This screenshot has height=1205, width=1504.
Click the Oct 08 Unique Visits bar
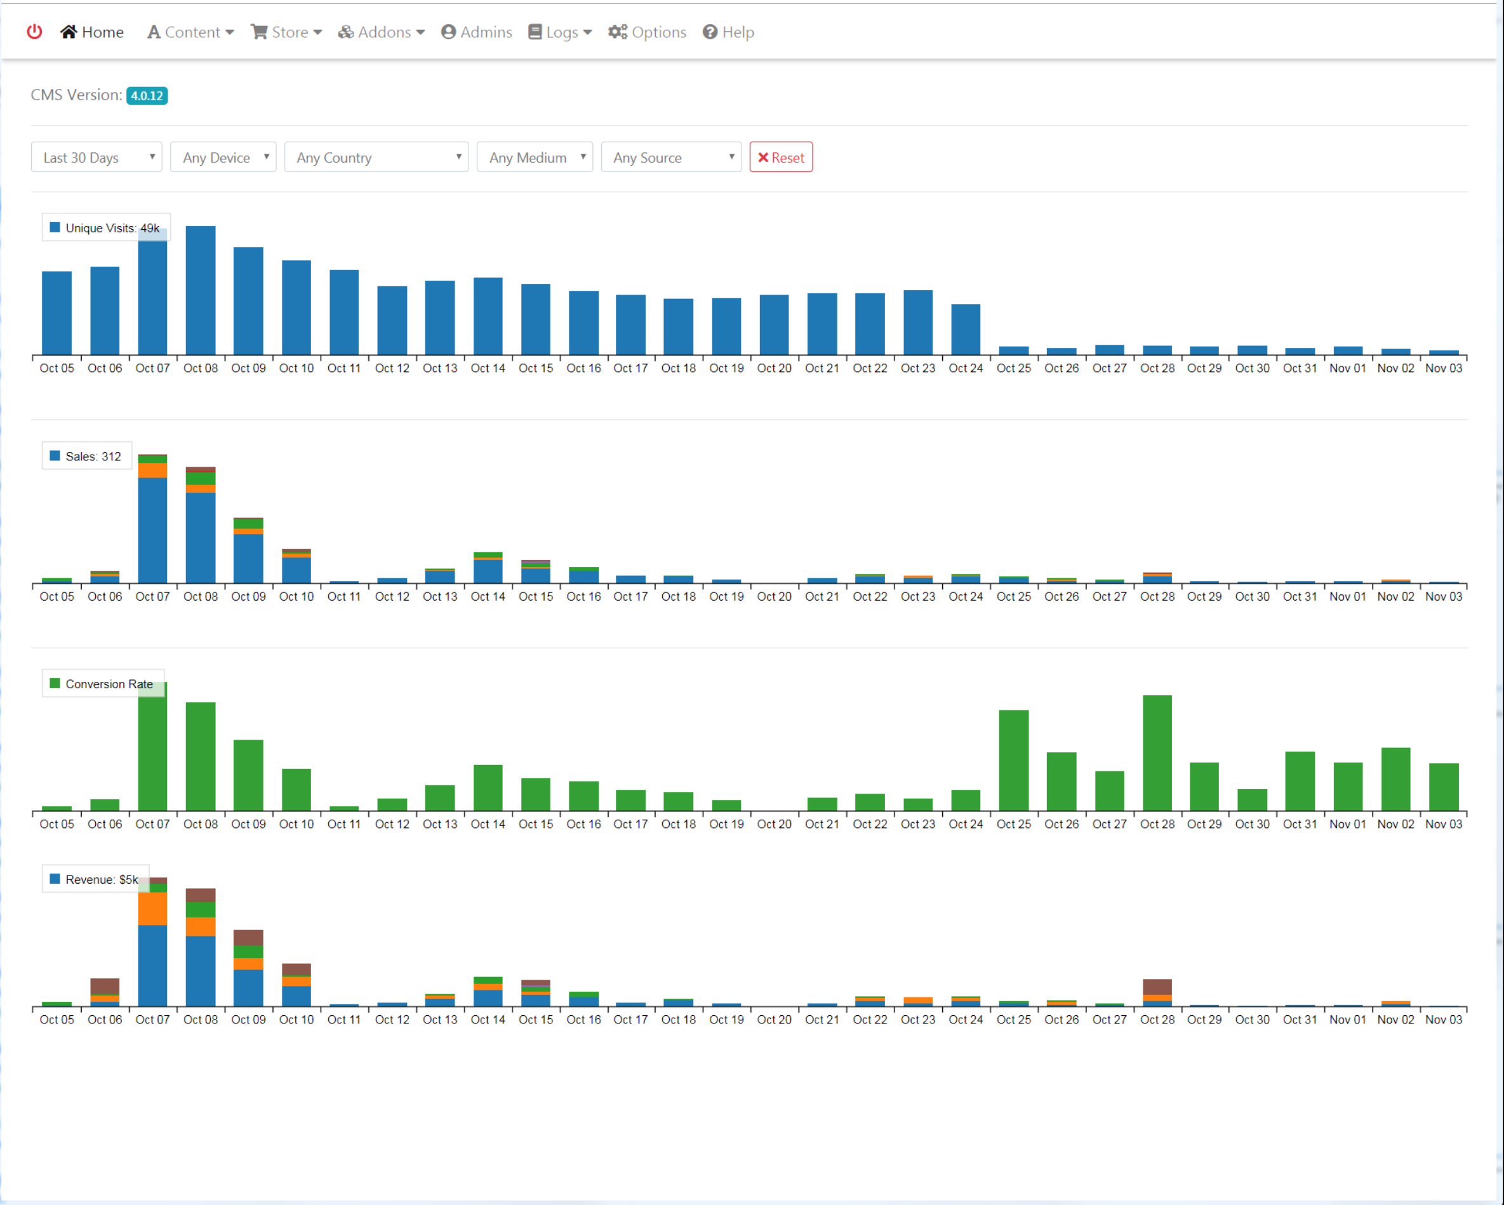click(x=200, y=290)
